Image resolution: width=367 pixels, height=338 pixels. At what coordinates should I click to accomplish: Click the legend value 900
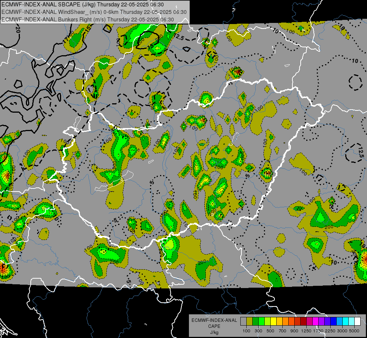tap(294, 331)
